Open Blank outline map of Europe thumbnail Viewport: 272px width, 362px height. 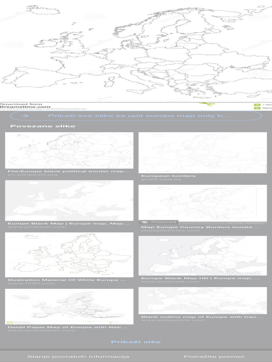coord(203,300)
